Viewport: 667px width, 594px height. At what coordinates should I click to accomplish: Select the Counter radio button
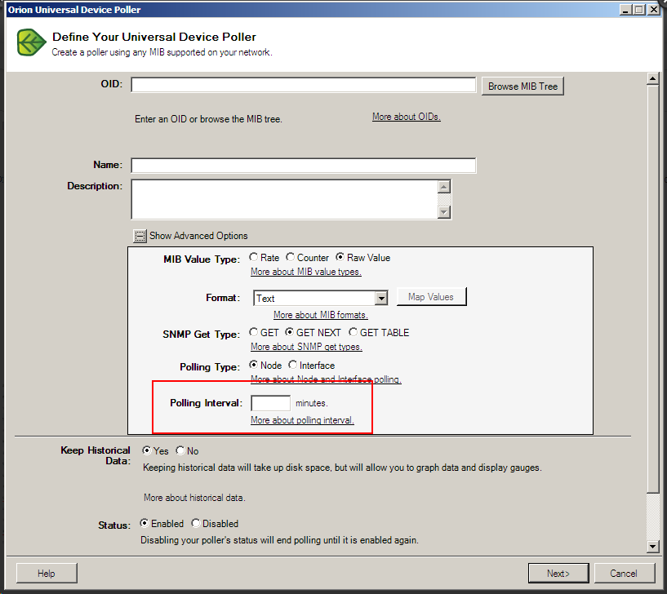coord(290,257)
